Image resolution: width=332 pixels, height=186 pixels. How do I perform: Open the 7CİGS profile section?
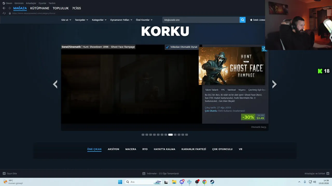coord(77,8)
